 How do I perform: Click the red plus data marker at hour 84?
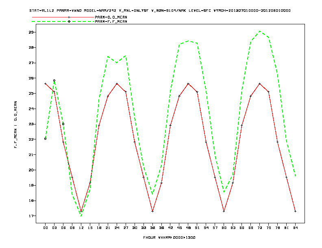[295, 211]
